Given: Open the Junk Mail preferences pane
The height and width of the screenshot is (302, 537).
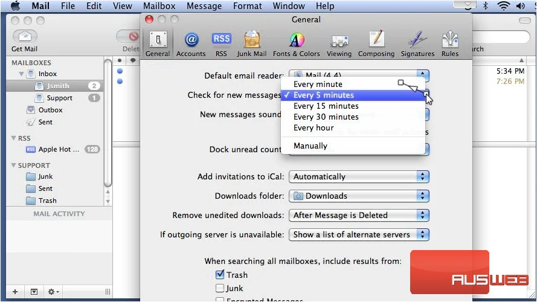Looking at the screenshot, I should point(252,44).
